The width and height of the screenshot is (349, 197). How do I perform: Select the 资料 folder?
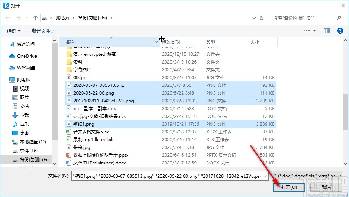click(78, 62)
